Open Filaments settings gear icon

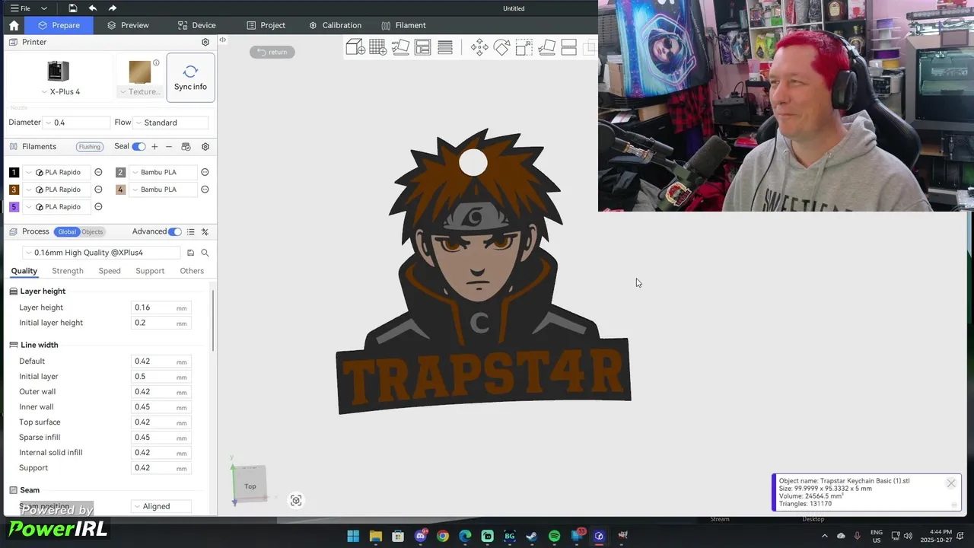click(205, 146)
